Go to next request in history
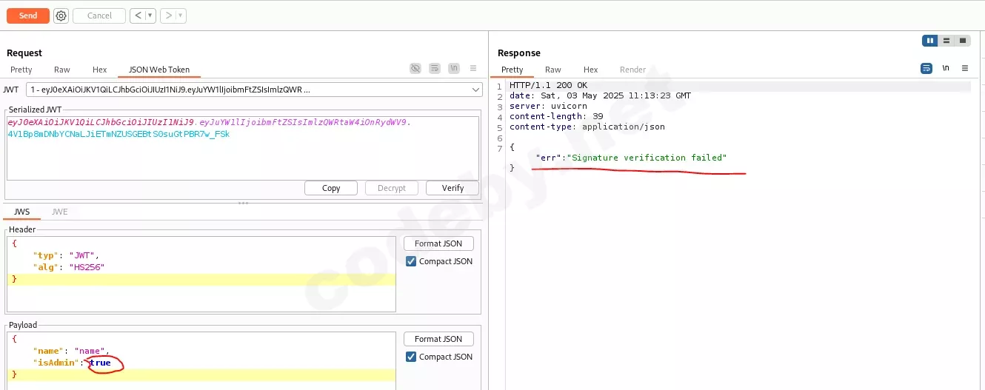Image resolution: width=985 pixels, height=390 pixels. [168, 16]
